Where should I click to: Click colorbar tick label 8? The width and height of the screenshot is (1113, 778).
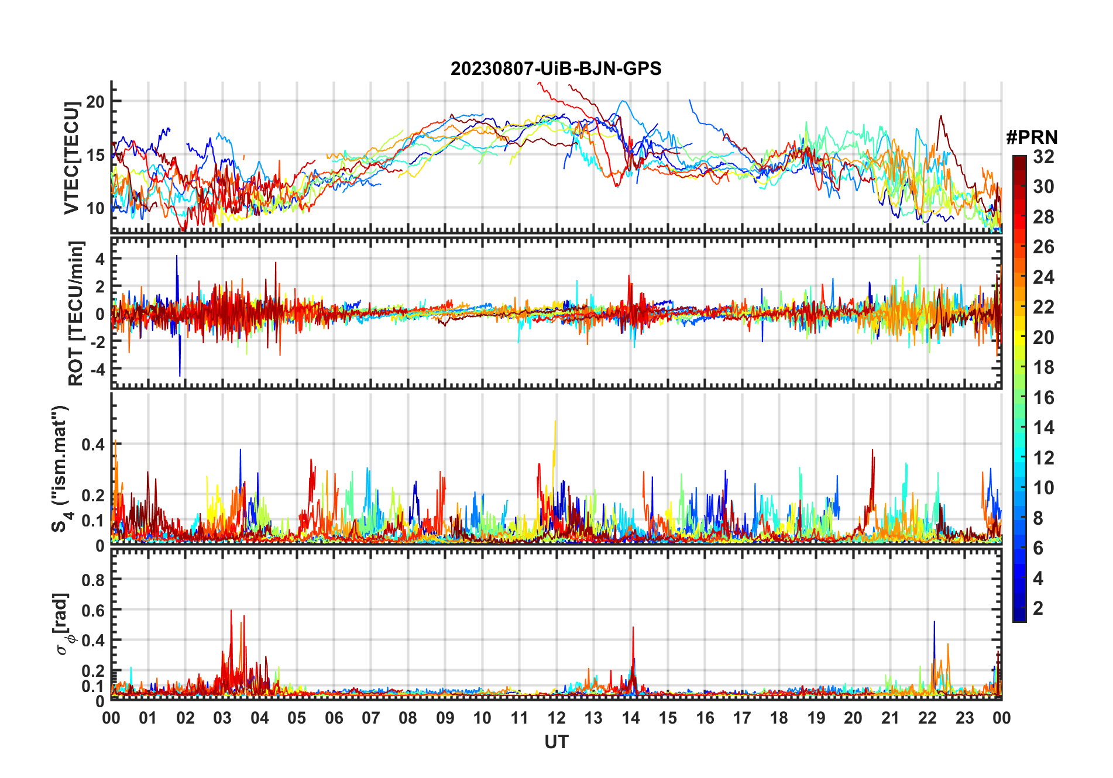pos(1038,518)
